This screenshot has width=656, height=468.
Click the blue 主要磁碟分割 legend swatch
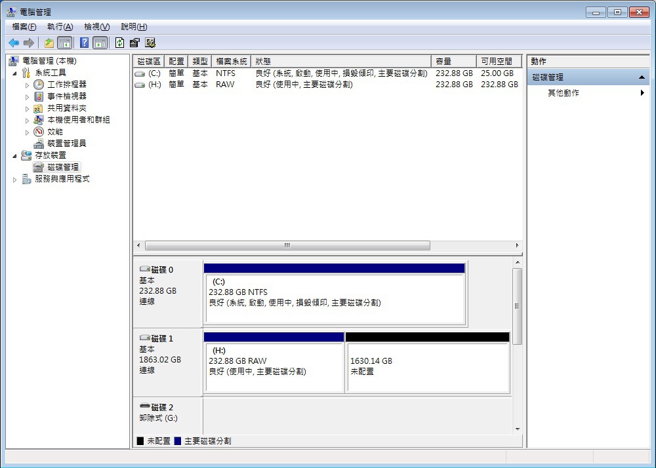[x=177, y=441]
